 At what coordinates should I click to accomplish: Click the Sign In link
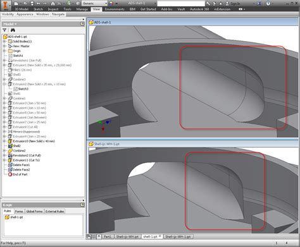click(x=235, y=4)
